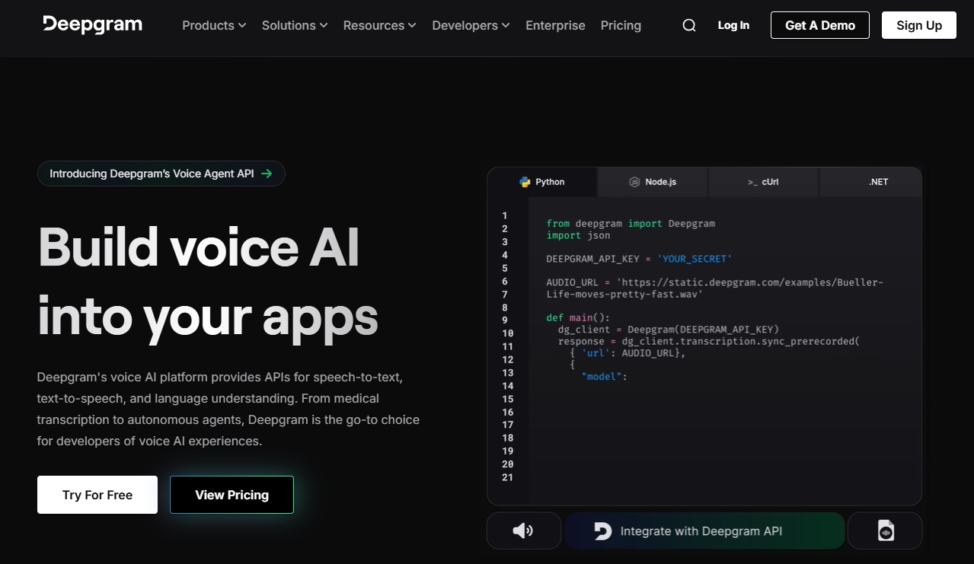Screen dimensions: 974x564
Task: Click the Log In link
Action: tap(733, 25)
